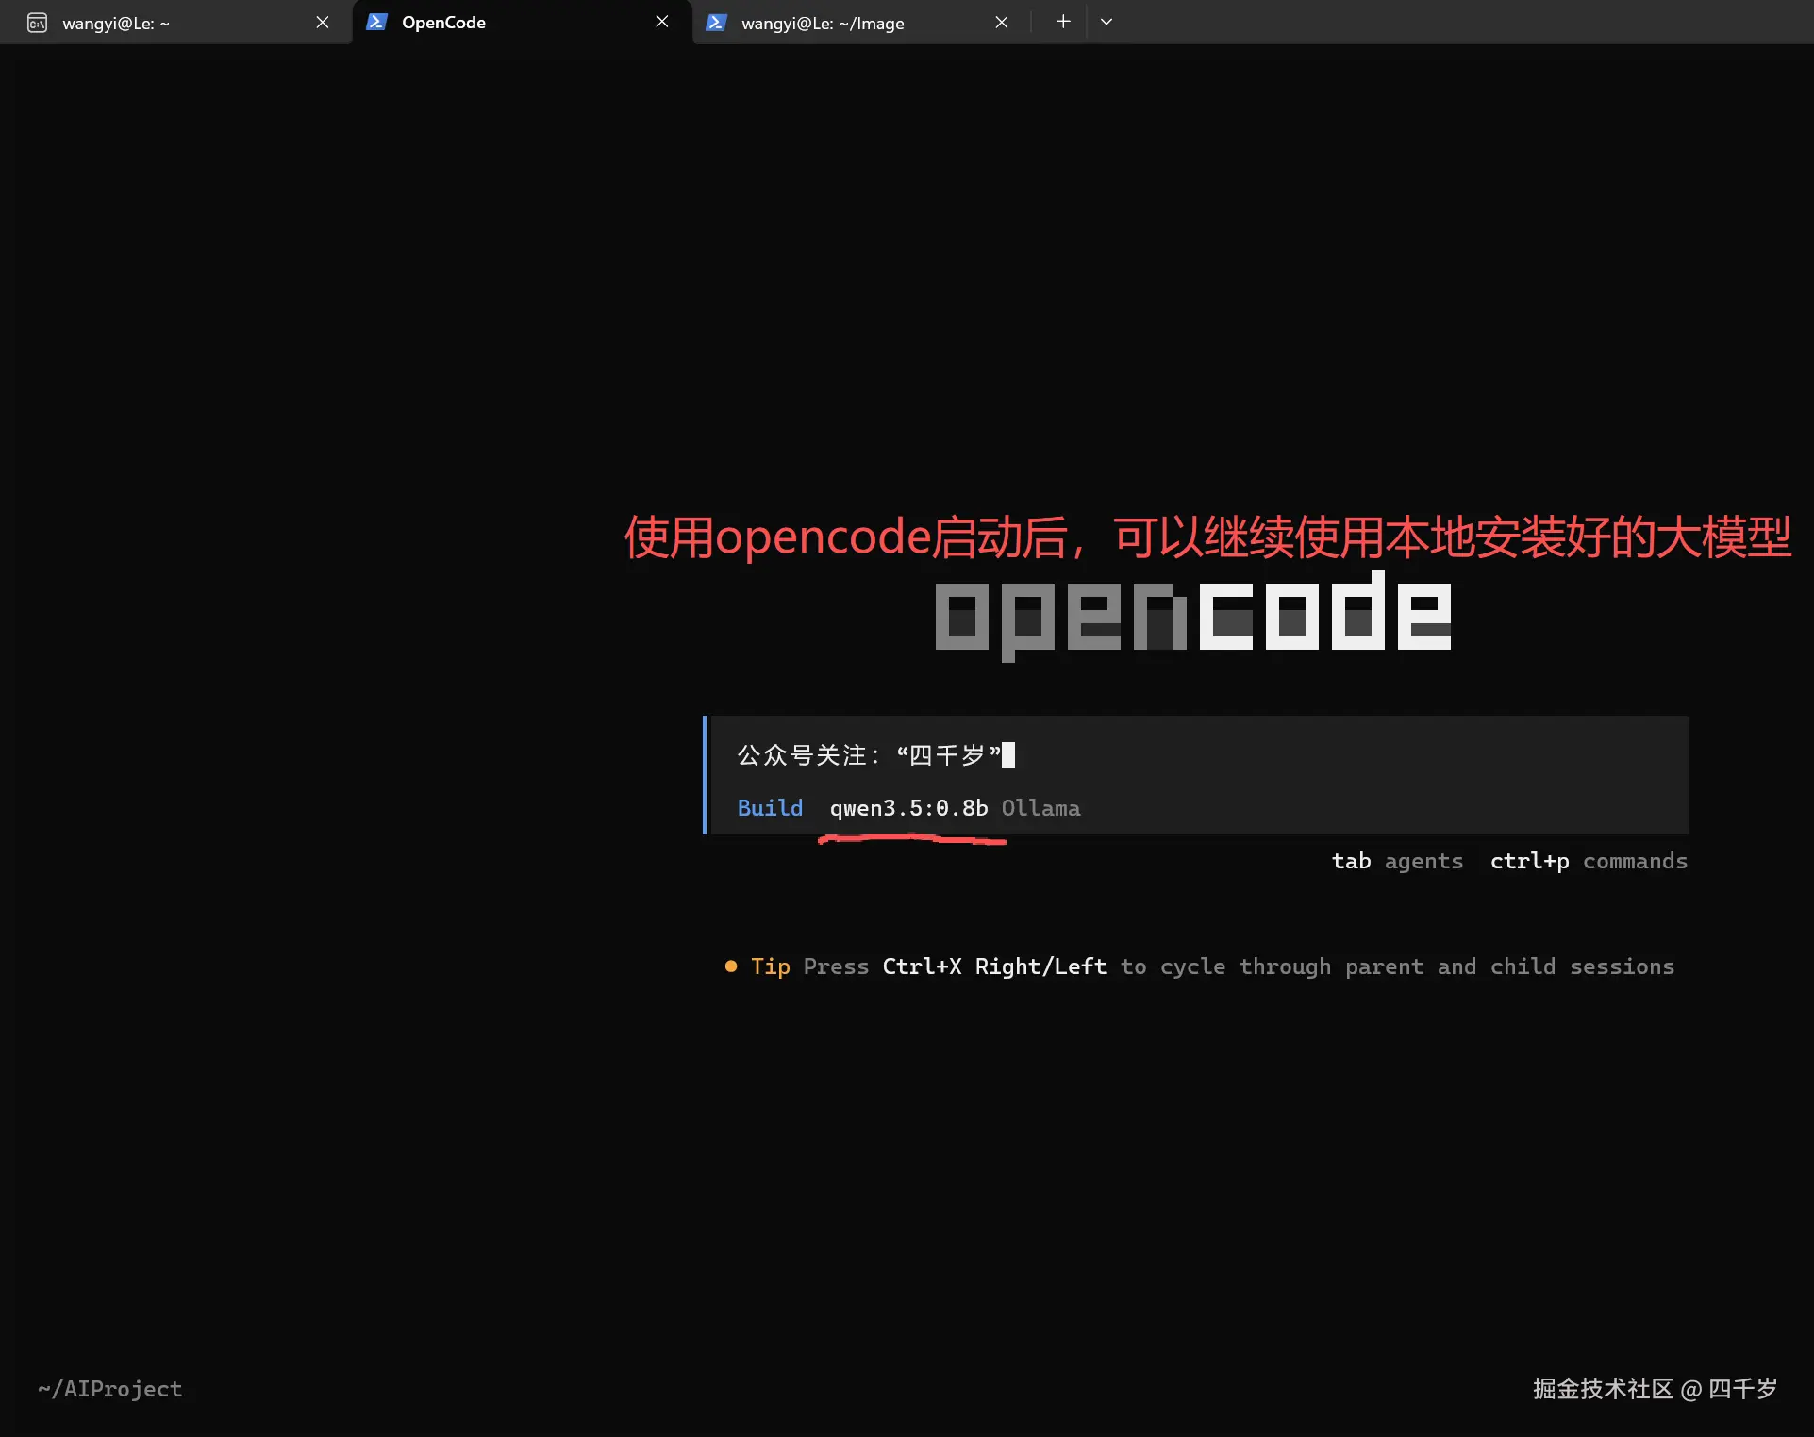
Task: Click the opencode ASCII art logo
Action: (1192, 613)
